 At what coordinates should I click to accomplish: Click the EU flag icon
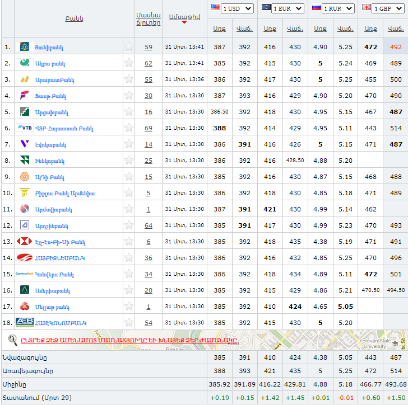pyautogui.click(x=266, y=7)
